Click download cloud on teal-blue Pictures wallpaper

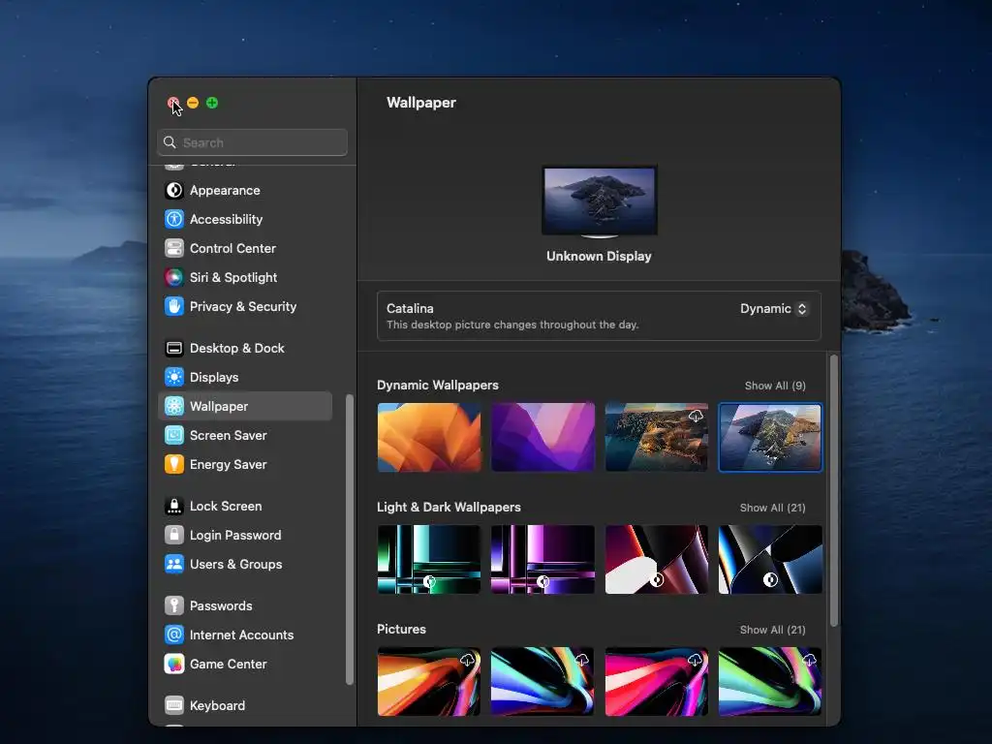(x=581, y=660)
